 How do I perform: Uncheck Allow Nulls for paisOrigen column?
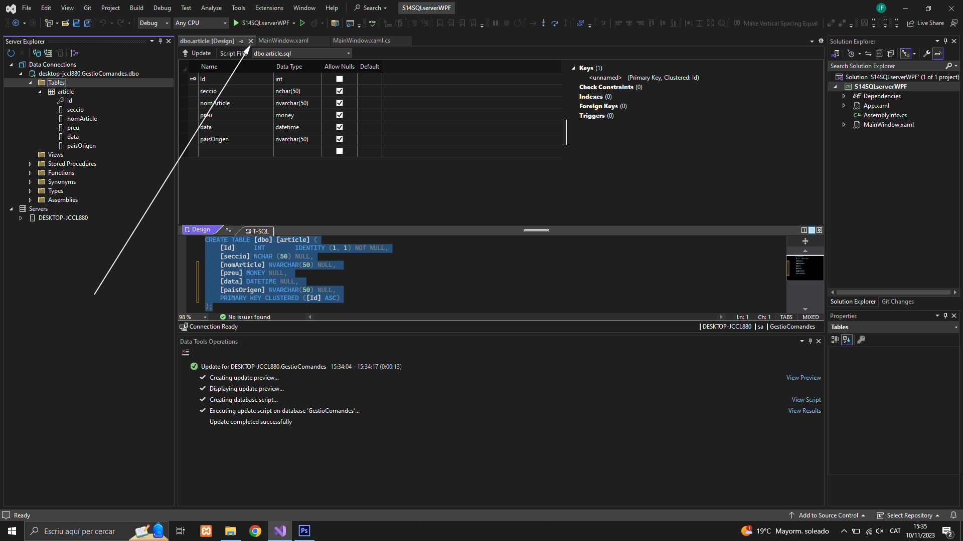tap(340, 139)
